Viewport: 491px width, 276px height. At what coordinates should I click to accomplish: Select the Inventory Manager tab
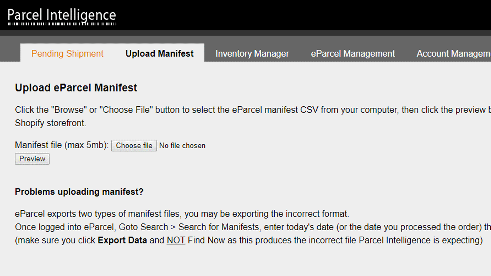point(252,53)
